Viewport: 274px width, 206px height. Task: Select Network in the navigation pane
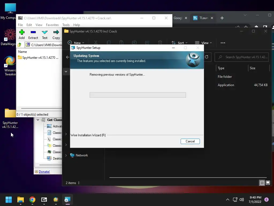click(79, 155)
